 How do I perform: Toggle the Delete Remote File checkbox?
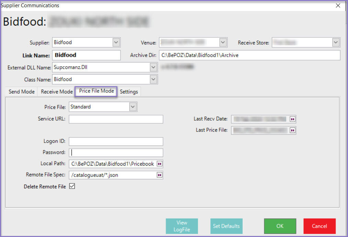click(72, 186)
